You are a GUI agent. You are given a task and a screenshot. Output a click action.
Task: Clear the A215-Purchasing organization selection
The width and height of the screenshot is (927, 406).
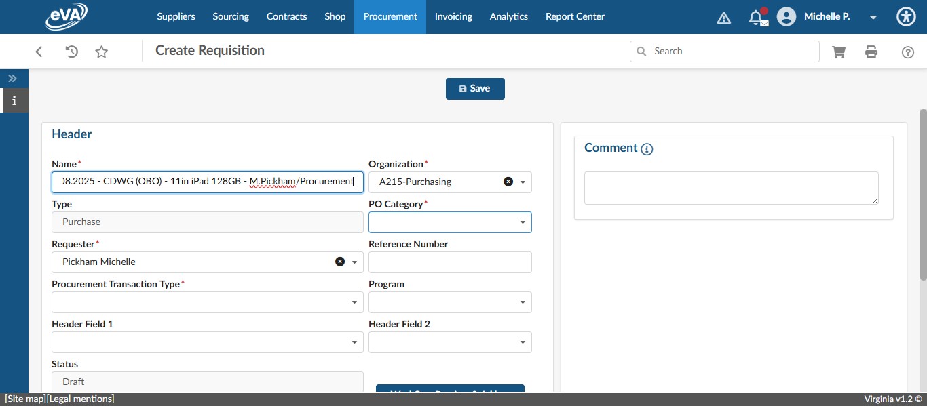(508, 181)
